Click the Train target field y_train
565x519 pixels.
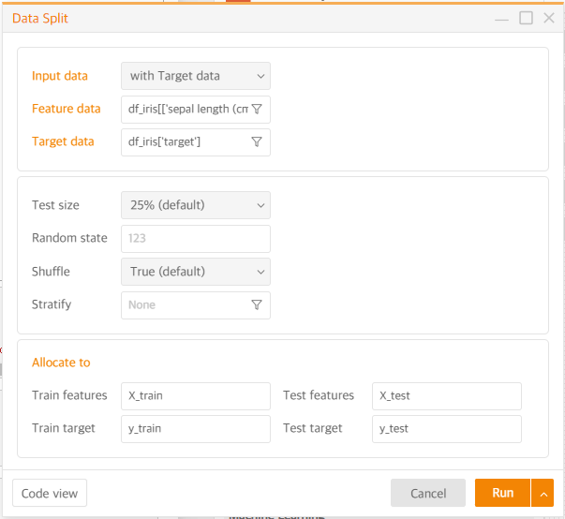coord(195,428)
